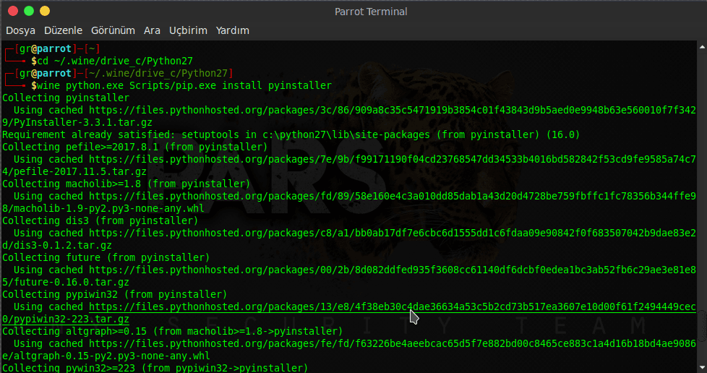This screenshot has width=707, height=373.
Task: Open the Görünüm menu
Action: (x=113, y=30)
